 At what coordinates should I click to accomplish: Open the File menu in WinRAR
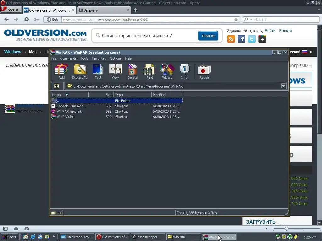pos(54,58)
